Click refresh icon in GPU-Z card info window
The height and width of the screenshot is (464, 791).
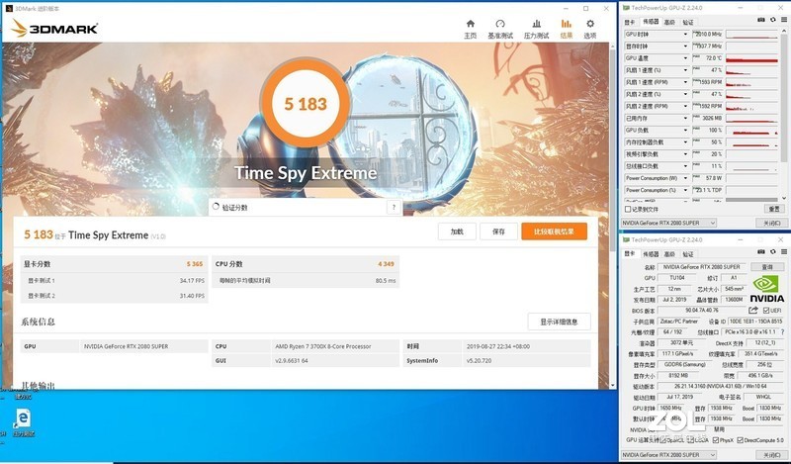point(773,251)
